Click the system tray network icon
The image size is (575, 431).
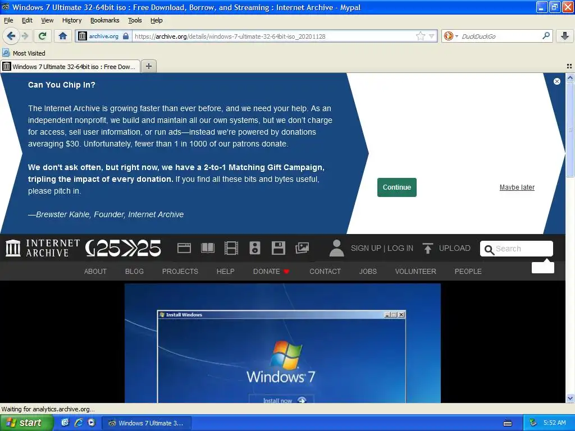point(533,423)
